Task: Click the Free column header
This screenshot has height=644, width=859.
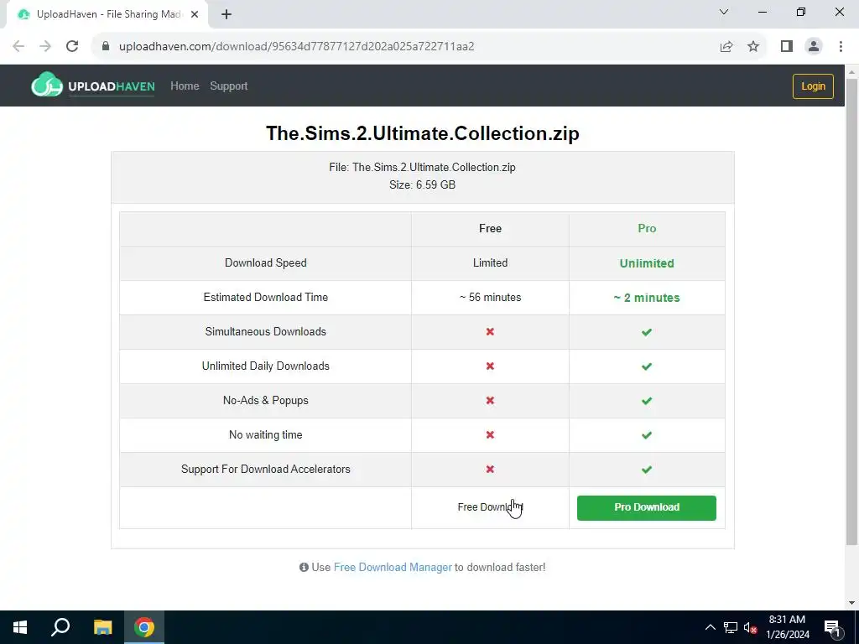Action: [490, 228]
